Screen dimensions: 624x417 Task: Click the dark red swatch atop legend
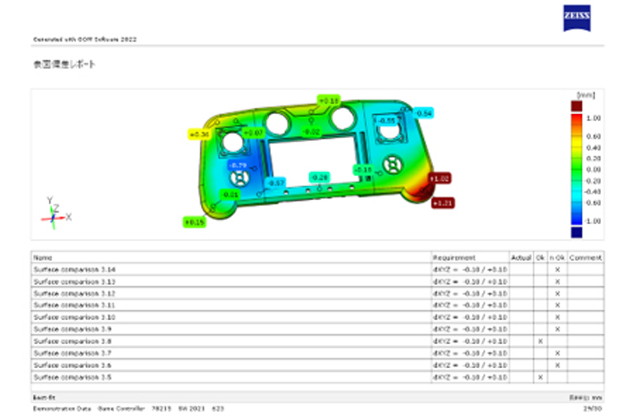point(575,106)
